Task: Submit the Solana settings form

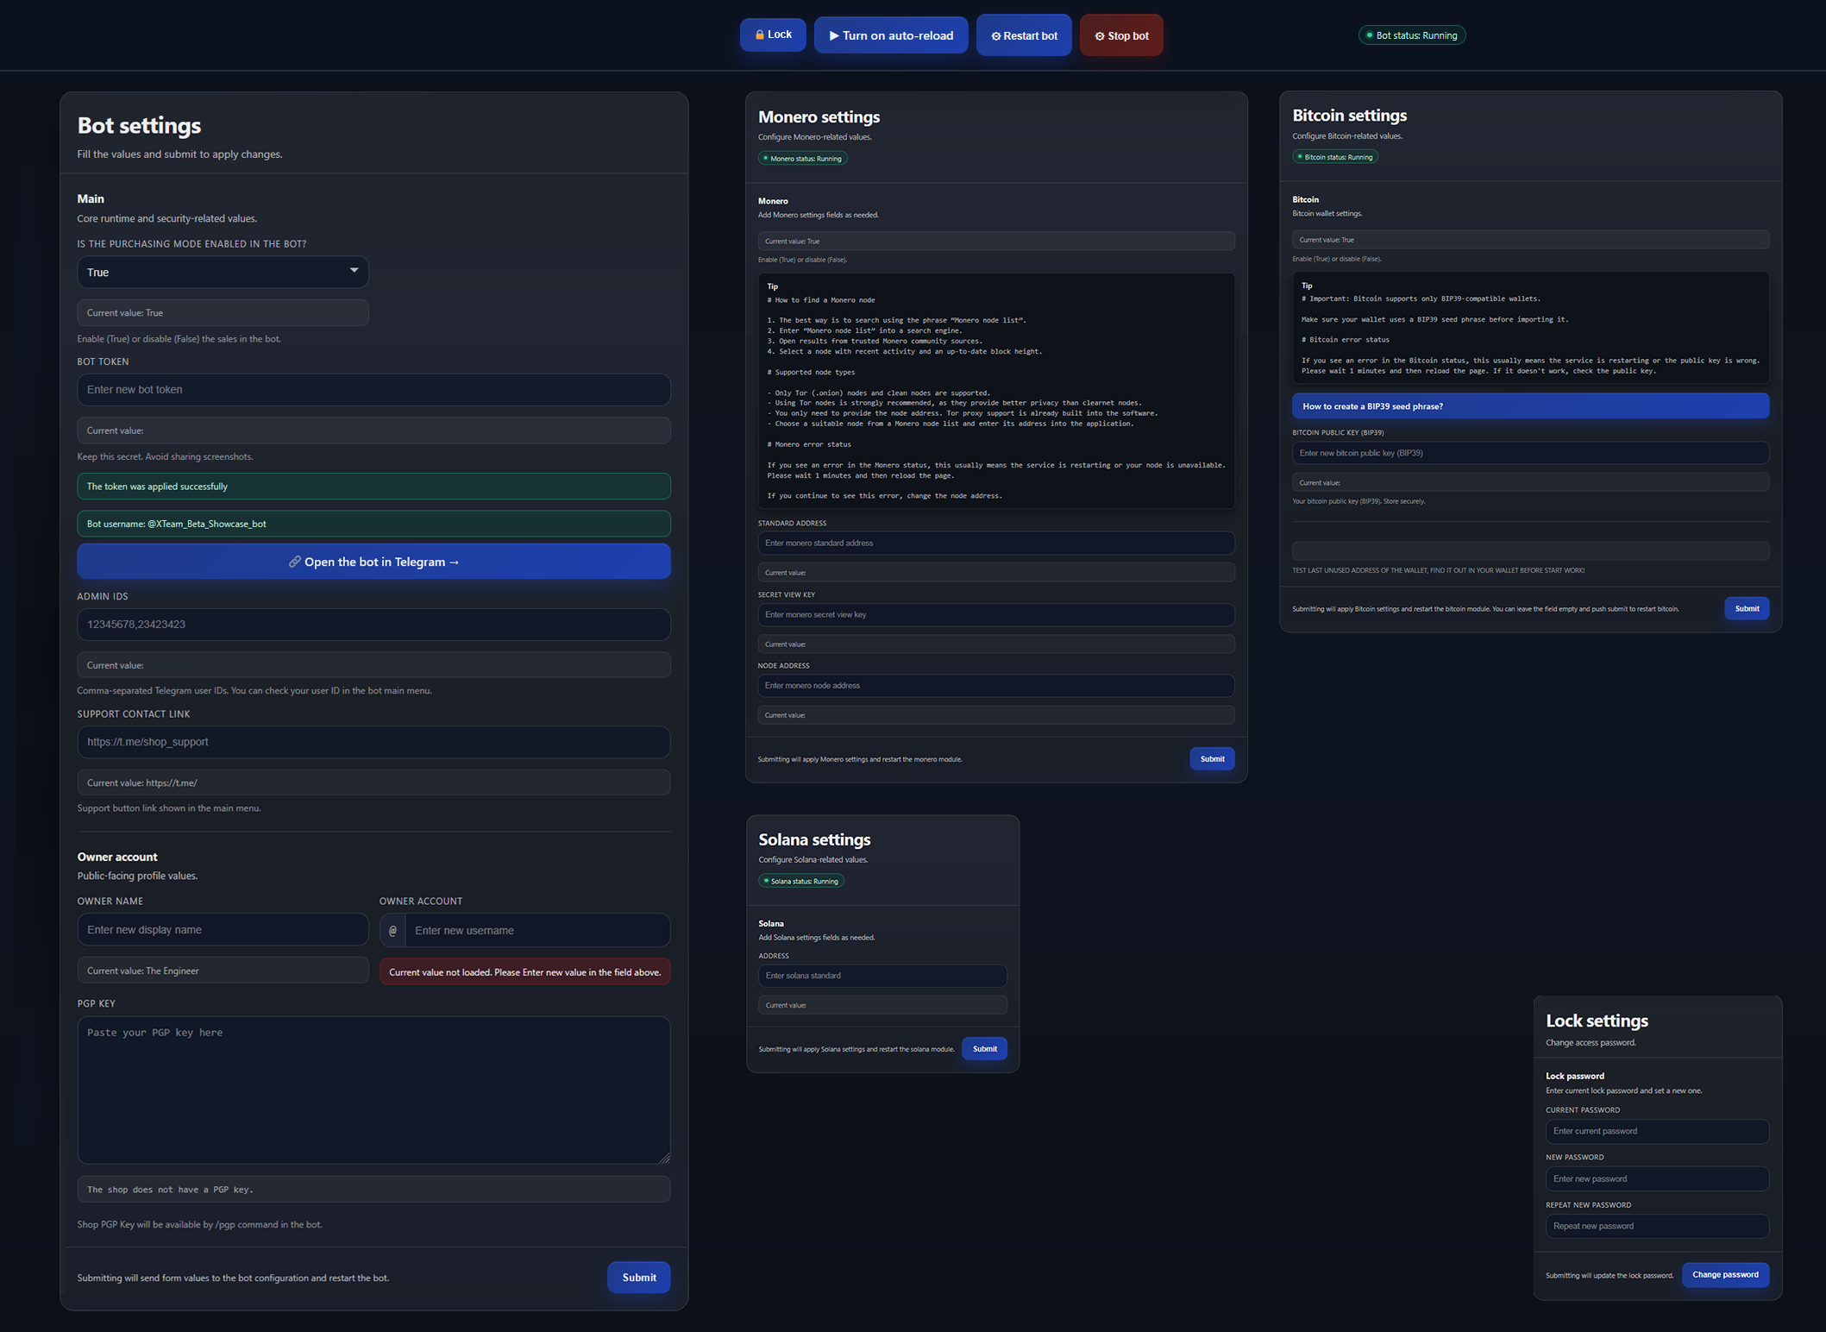Action: pos(984,1049)
